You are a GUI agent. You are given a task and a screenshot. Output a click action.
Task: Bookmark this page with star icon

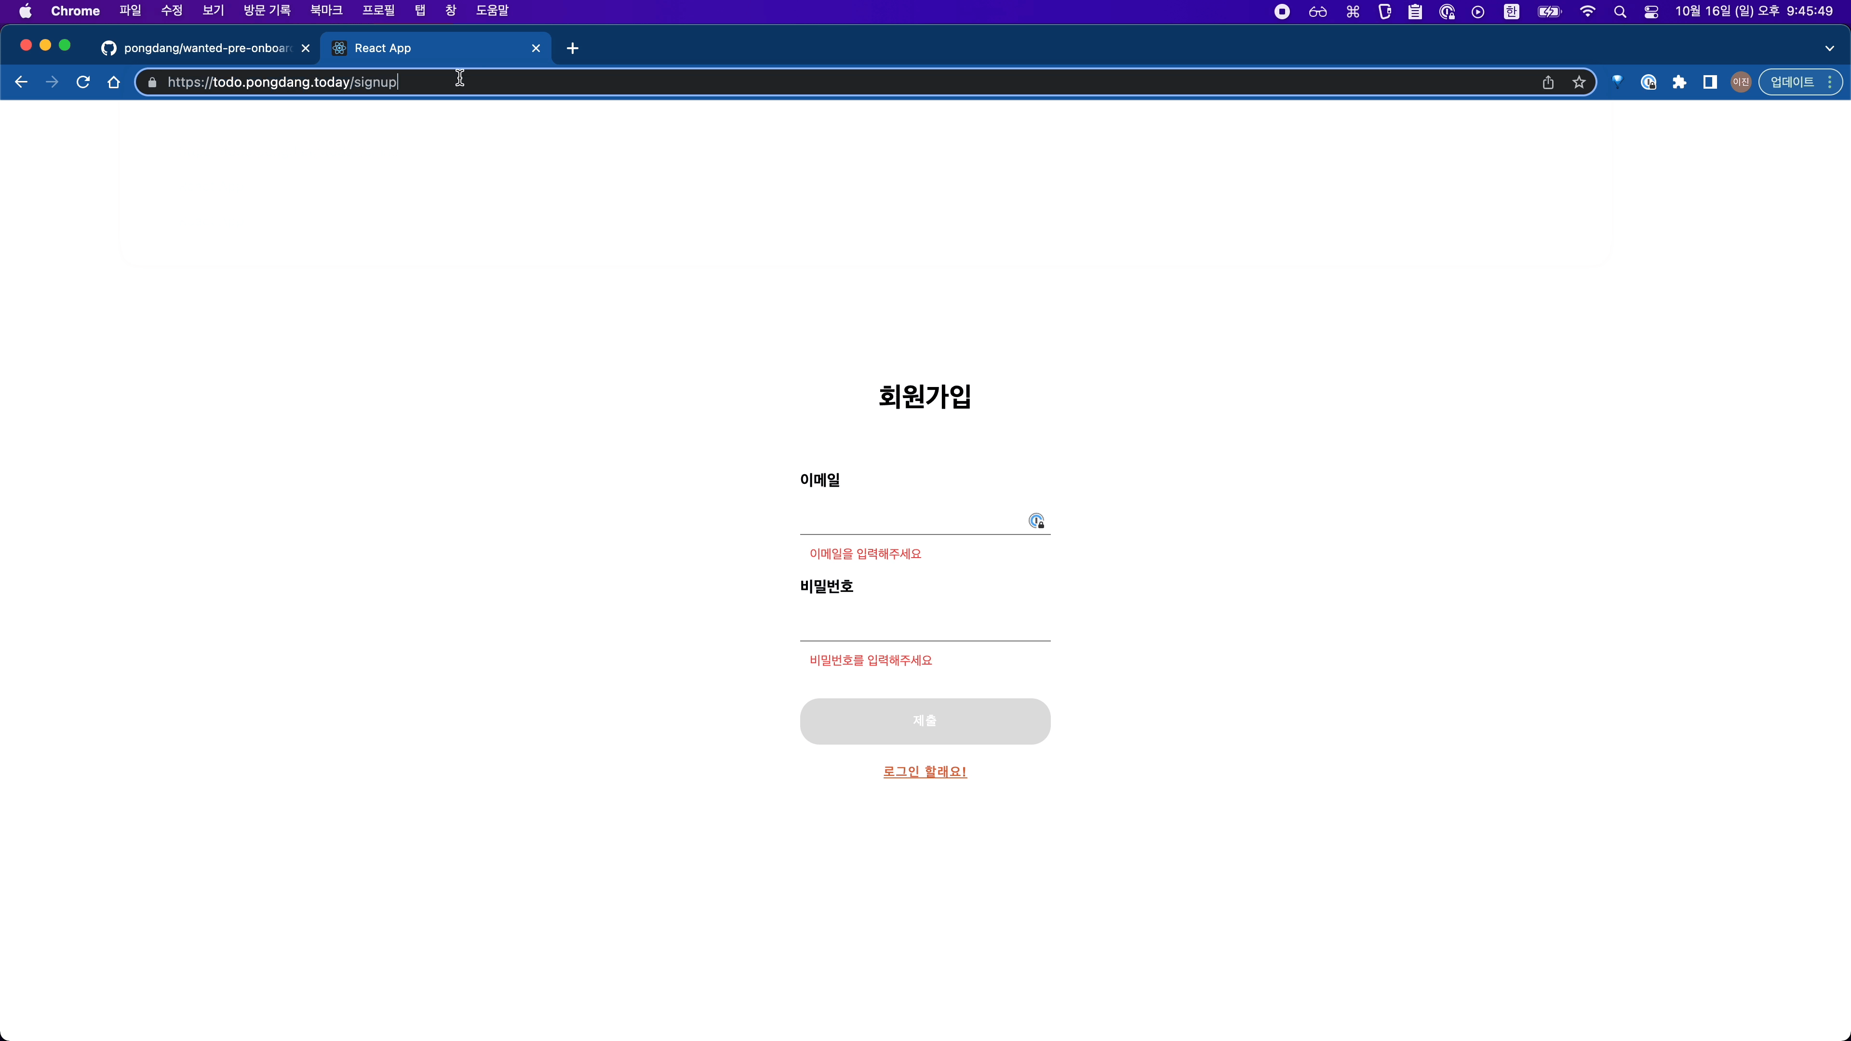point(1579,82)
